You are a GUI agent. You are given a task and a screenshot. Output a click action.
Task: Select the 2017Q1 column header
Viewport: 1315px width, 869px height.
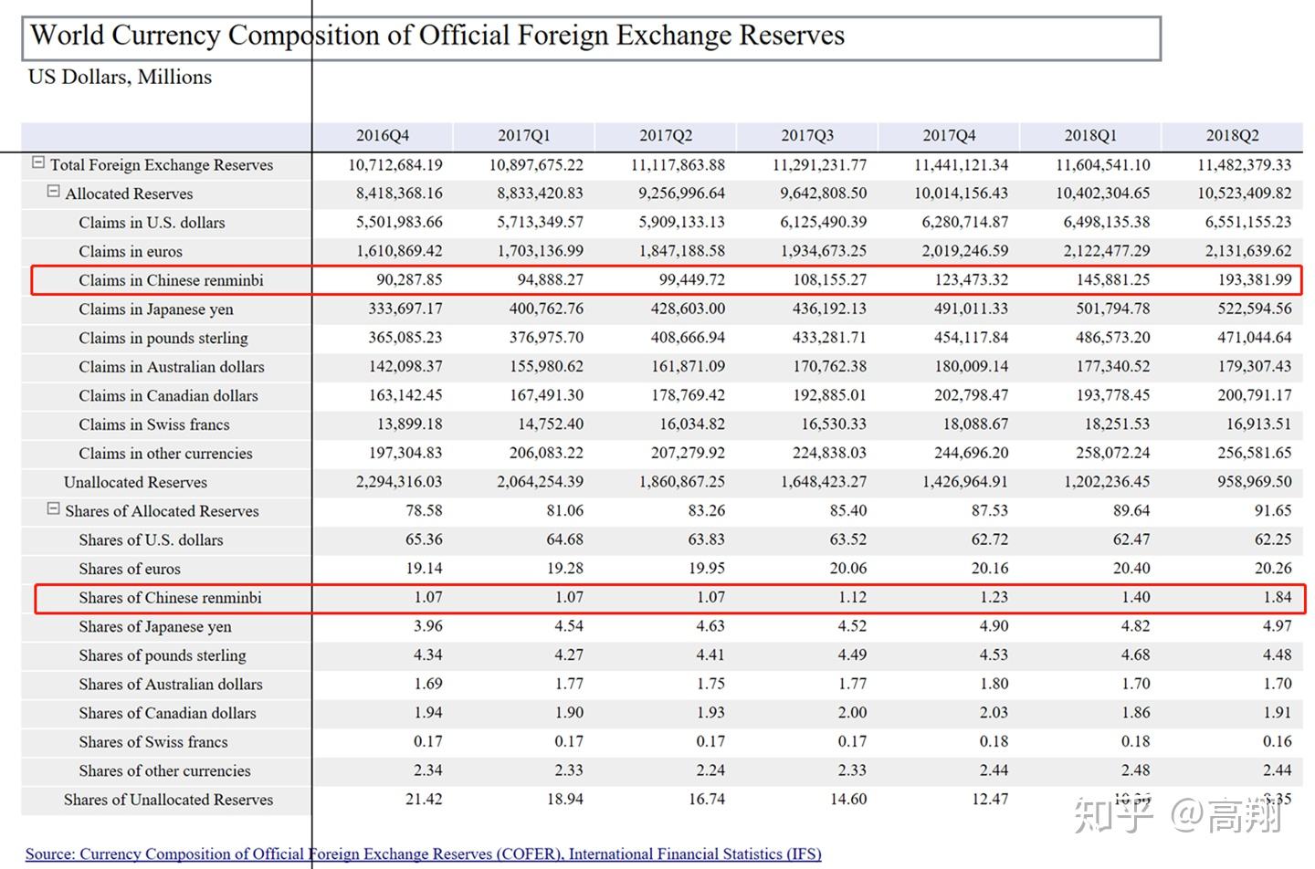524,136
